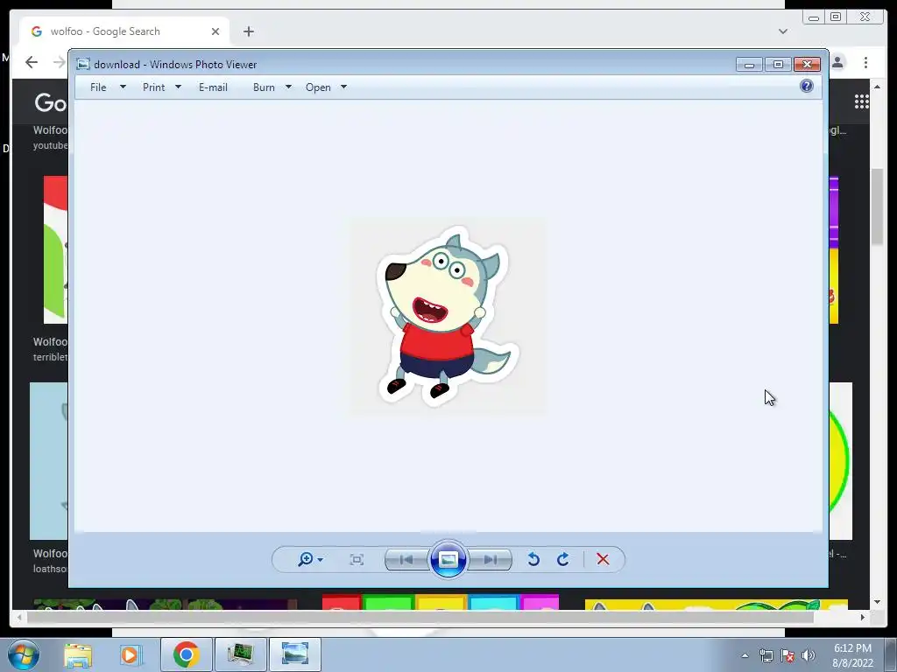Open the Photo Viewer help icon
The height and width of the screenshot is (672, 897).
coord(807,87)
